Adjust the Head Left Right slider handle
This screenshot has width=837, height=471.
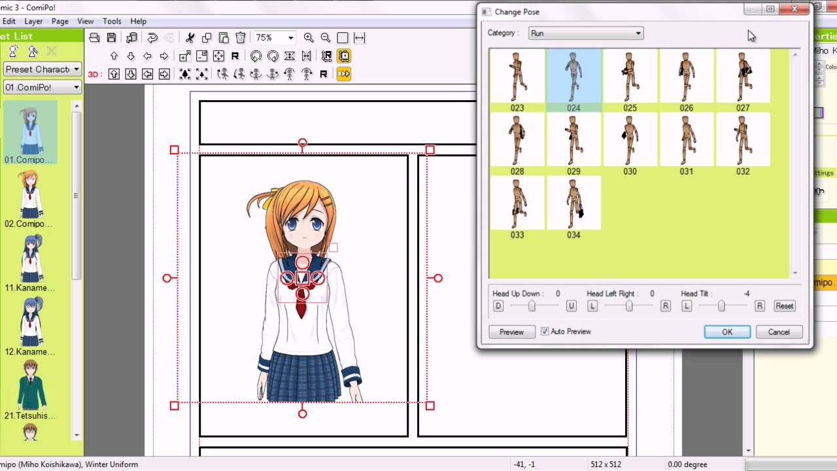629,305
